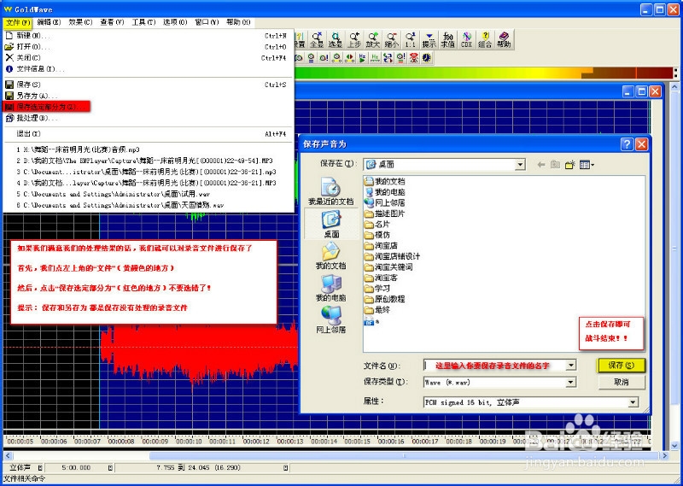The width and height of the screenshot is (683, 486).
Task: Click the 全显 (show all) zoom toolbar icon
Action: (x=317, y=39)
